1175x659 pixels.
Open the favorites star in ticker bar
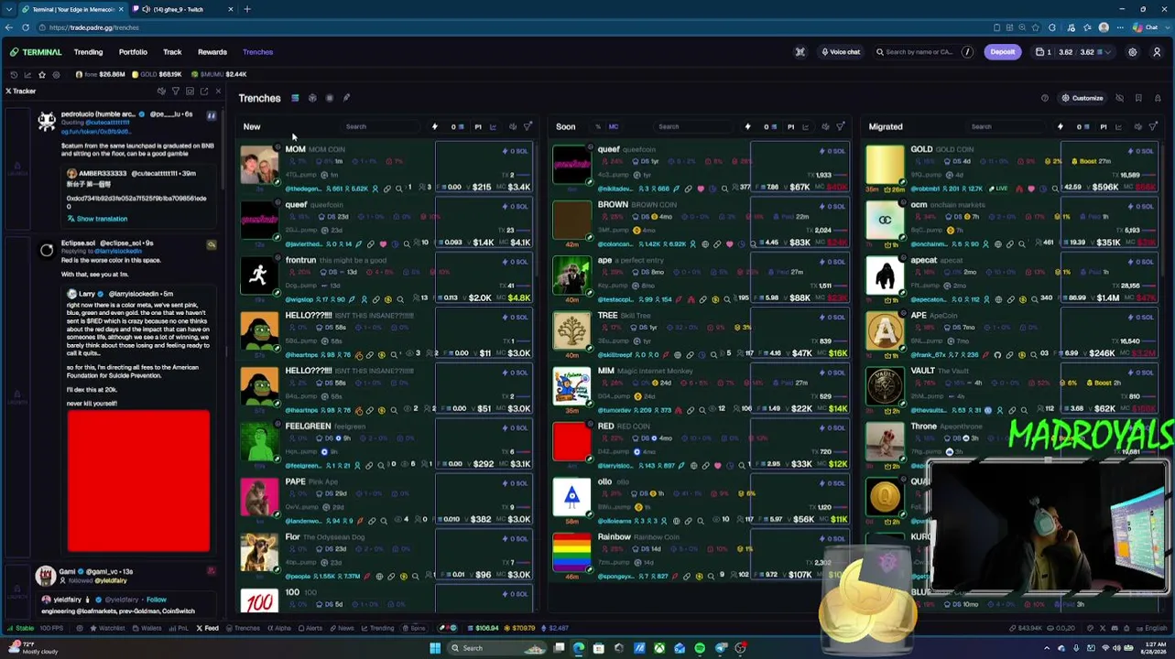(41, 74)
